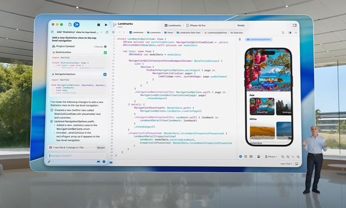346x208 pixels.
Task: Click the git branch icon beside Landmarks
Action: (114, 25)
